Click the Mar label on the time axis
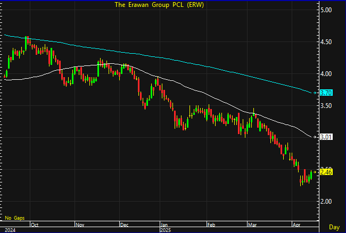The width and height of the screenshot is (346, 233). [252, 225]
